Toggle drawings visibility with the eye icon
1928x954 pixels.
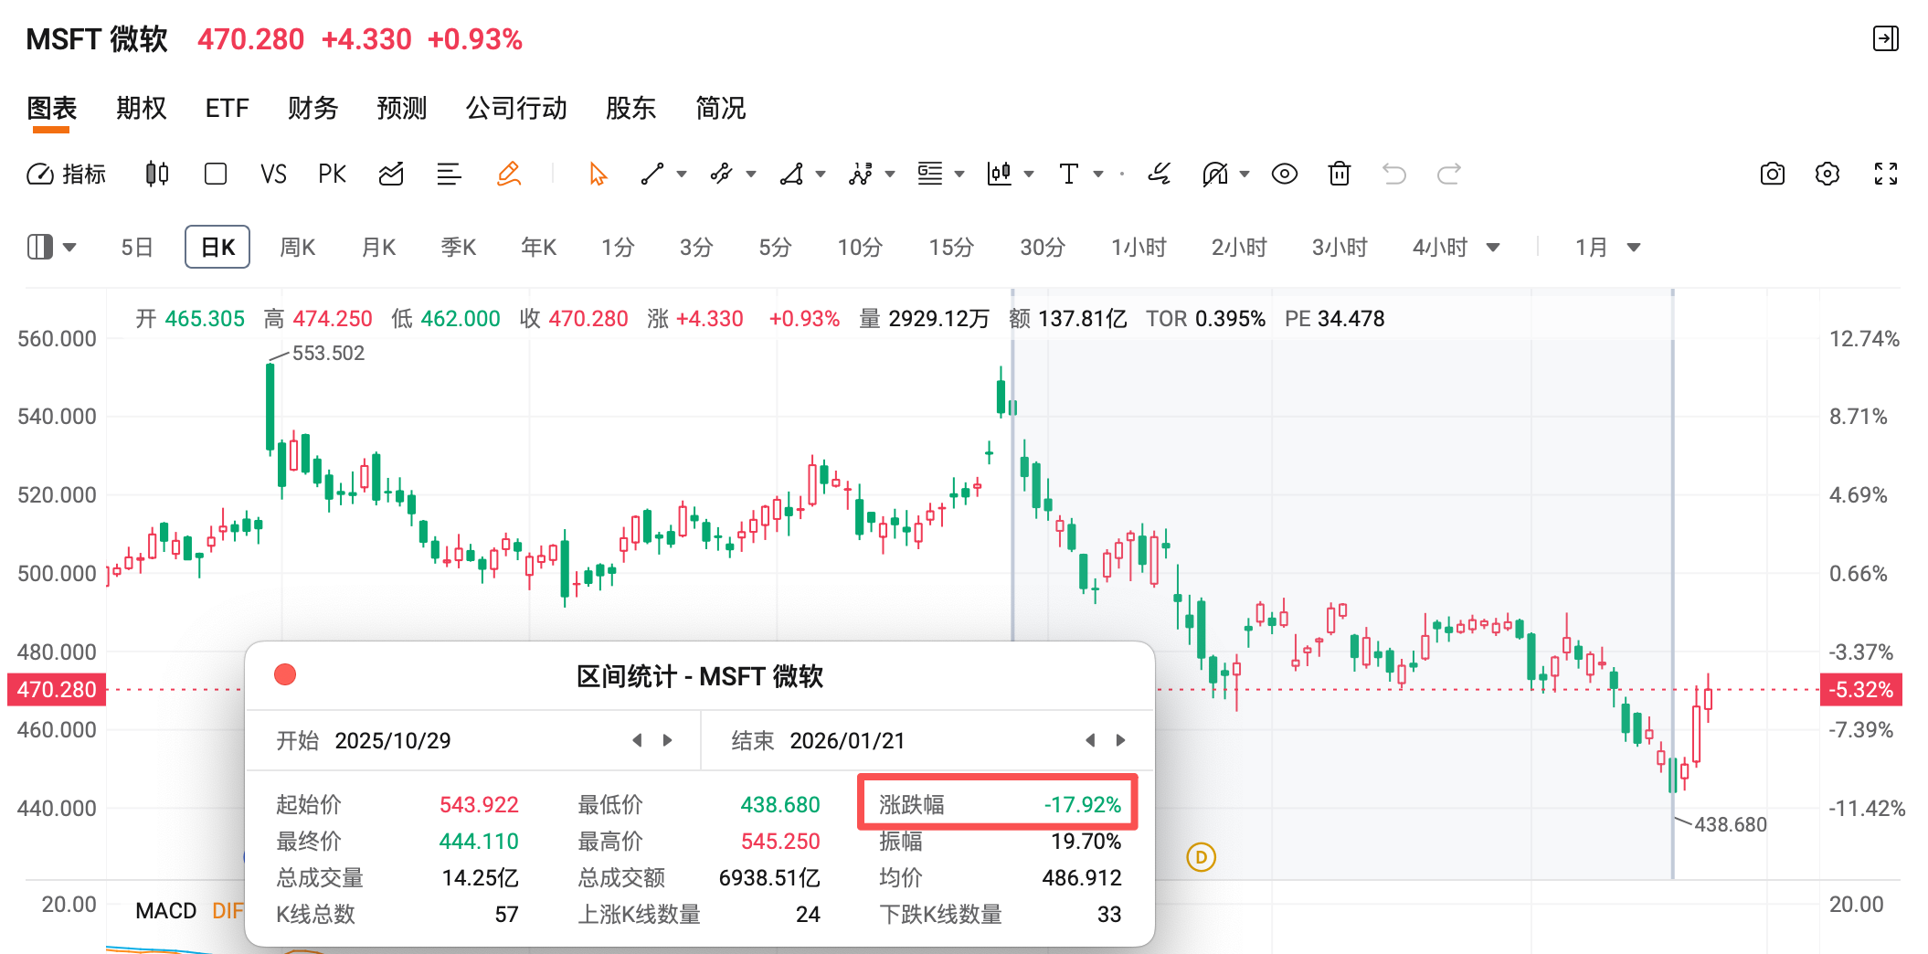[x=1285, y=174]
